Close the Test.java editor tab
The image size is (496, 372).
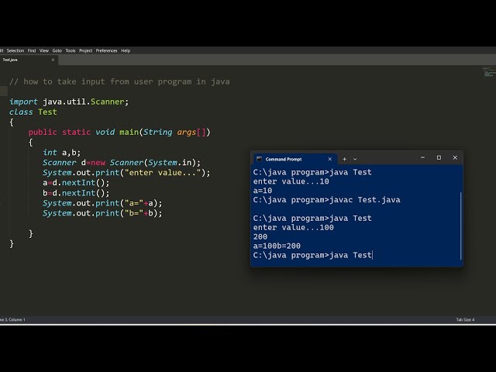[x=53, y=60]
